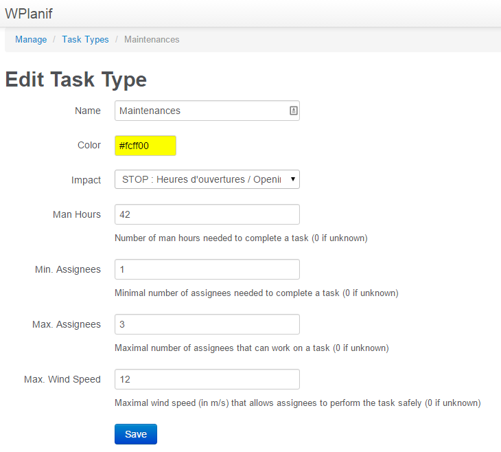The height and width of the screenshot is (452, 501).
Task: Click the Man Hours input showing 42
Action: [x=207, y=214]
